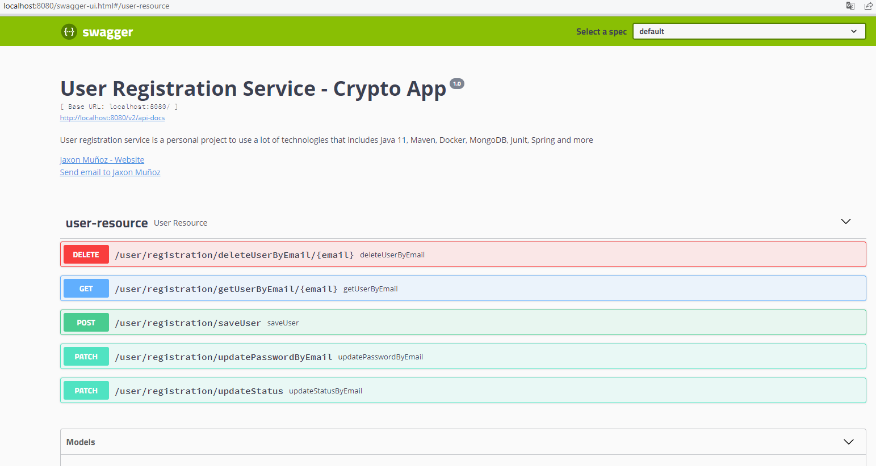Screen dimensions: 876x466
Task: Click the translate page icon
Action: pos(850,6)
